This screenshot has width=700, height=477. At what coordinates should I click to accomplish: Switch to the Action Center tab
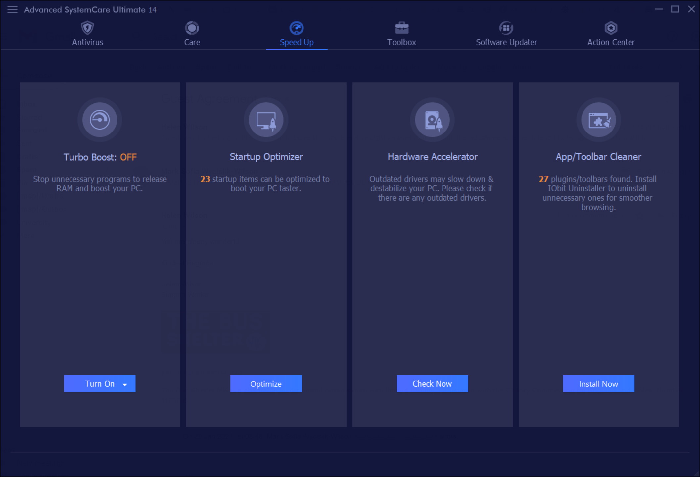[610, 33]
